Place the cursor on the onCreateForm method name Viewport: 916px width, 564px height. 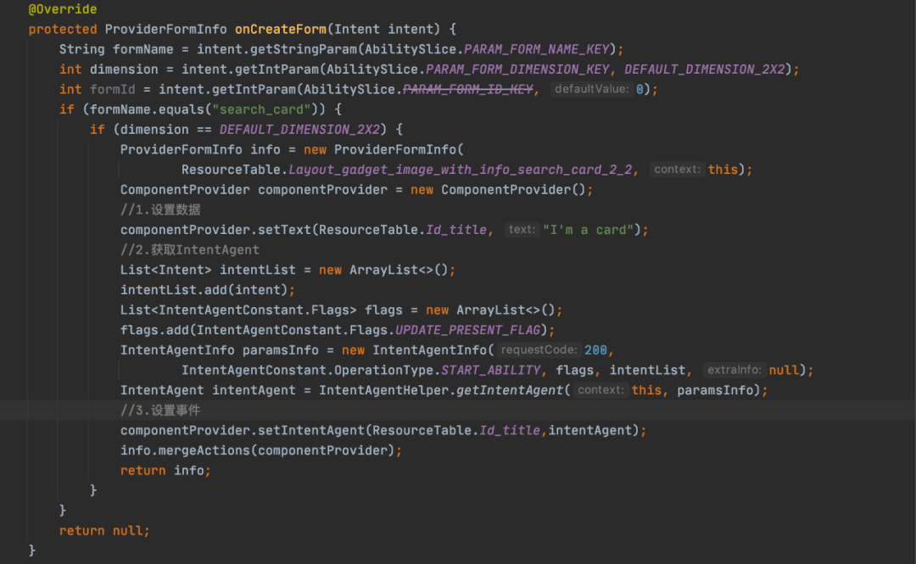(x=281, y=29)
